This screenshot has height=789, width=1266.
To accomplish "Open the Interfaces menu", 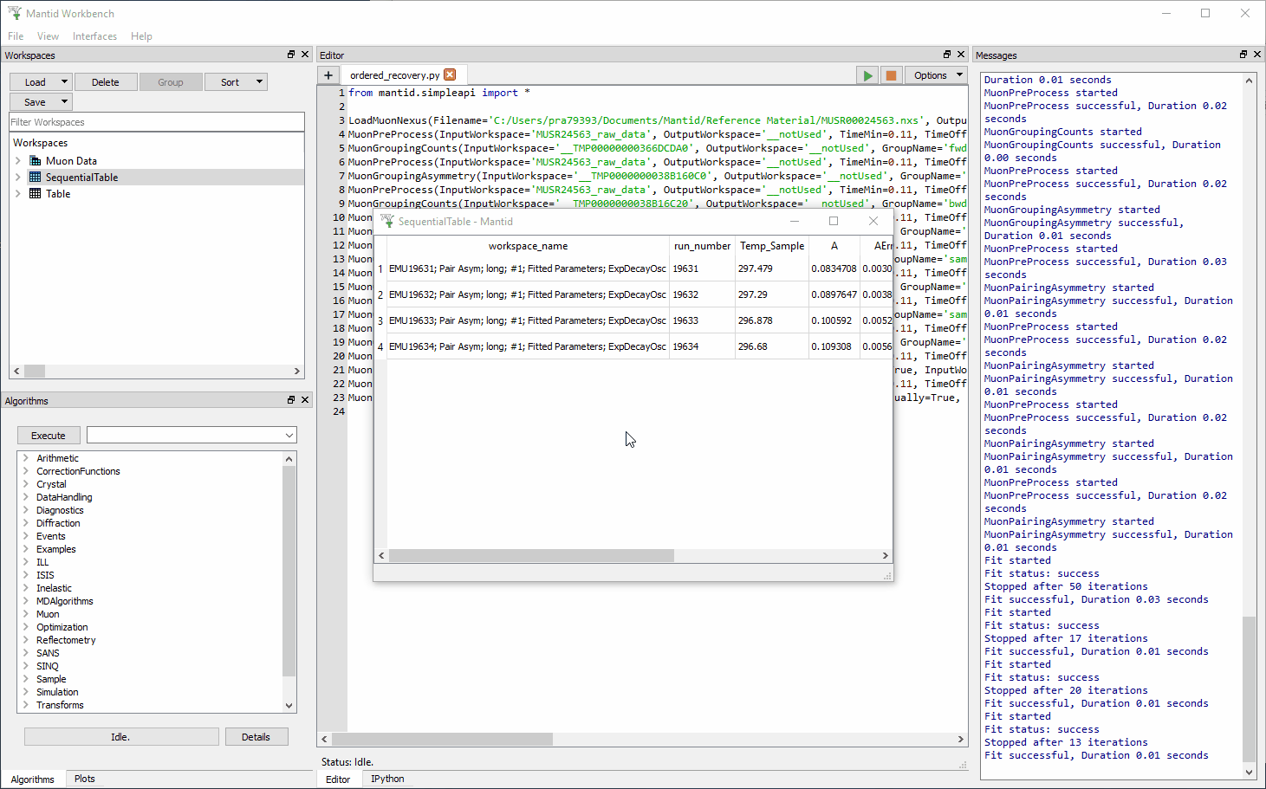I will pos(94,36).
